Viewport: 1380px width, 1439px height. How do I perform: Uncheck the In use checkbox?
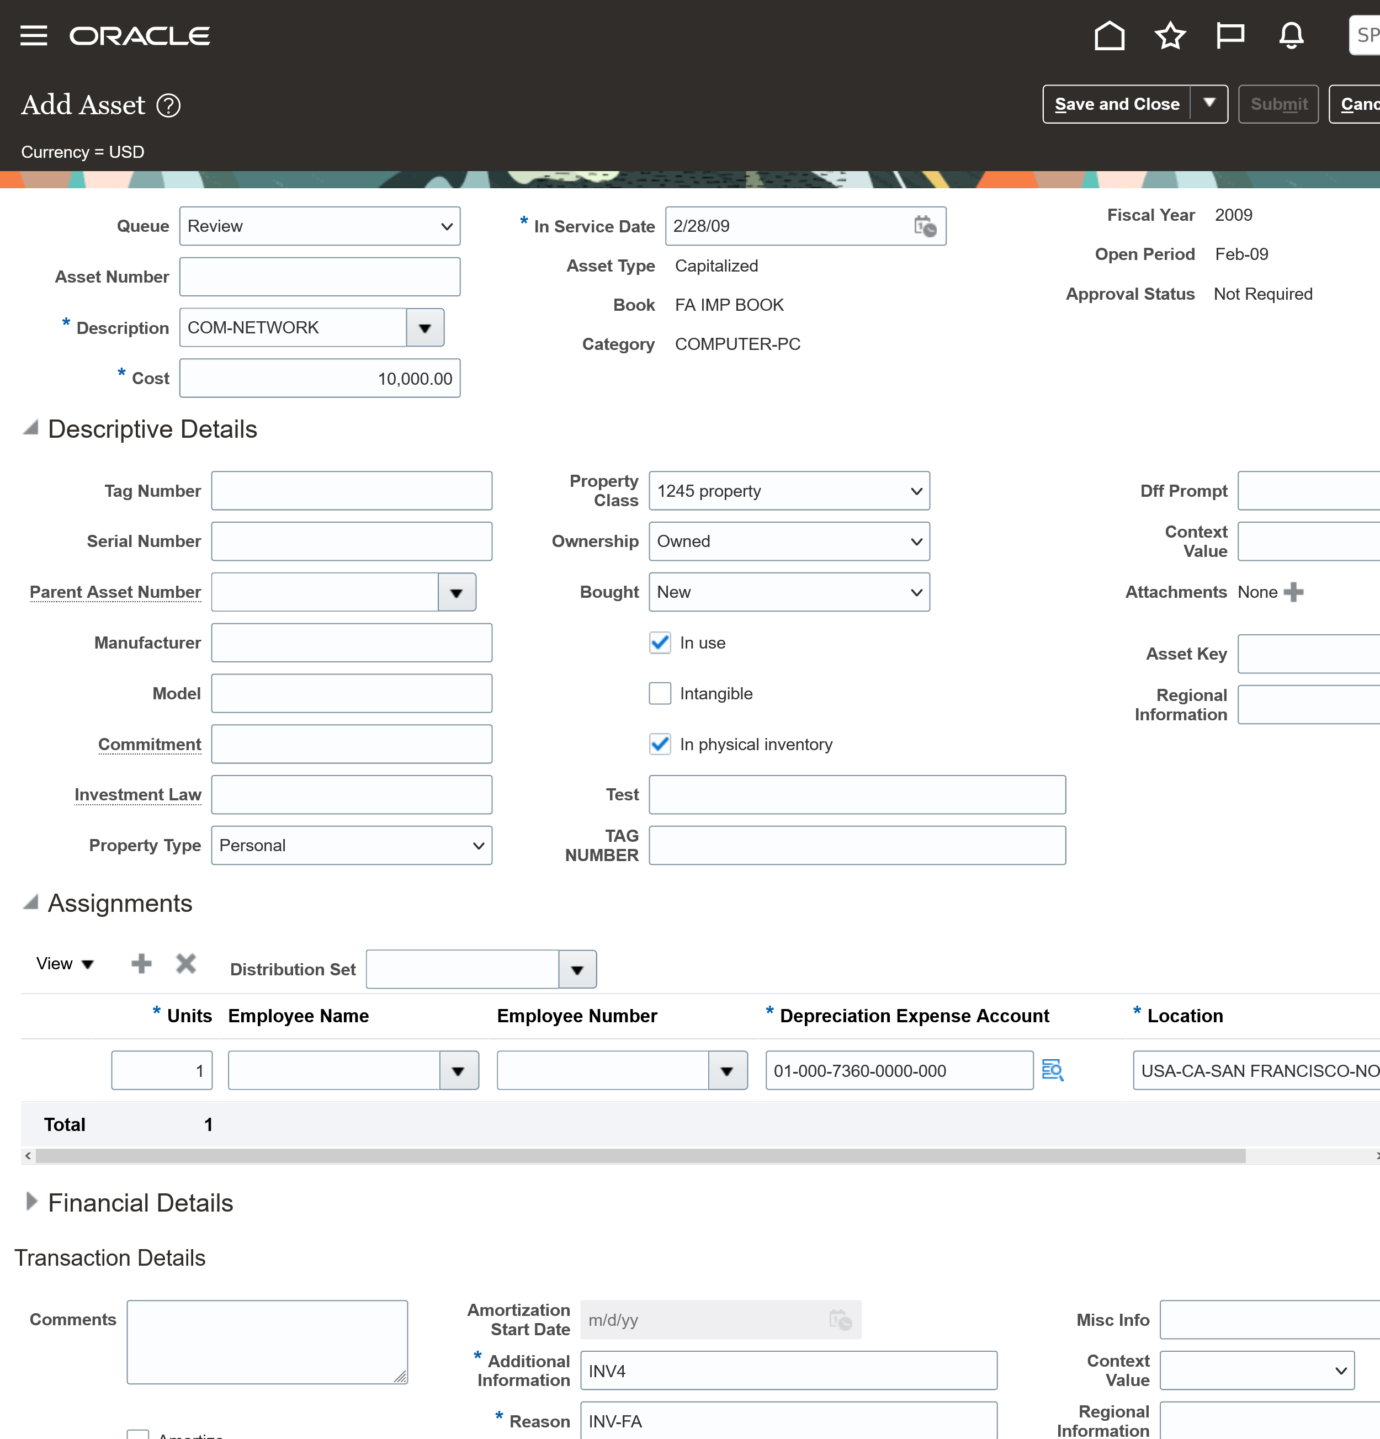(660, 643)
